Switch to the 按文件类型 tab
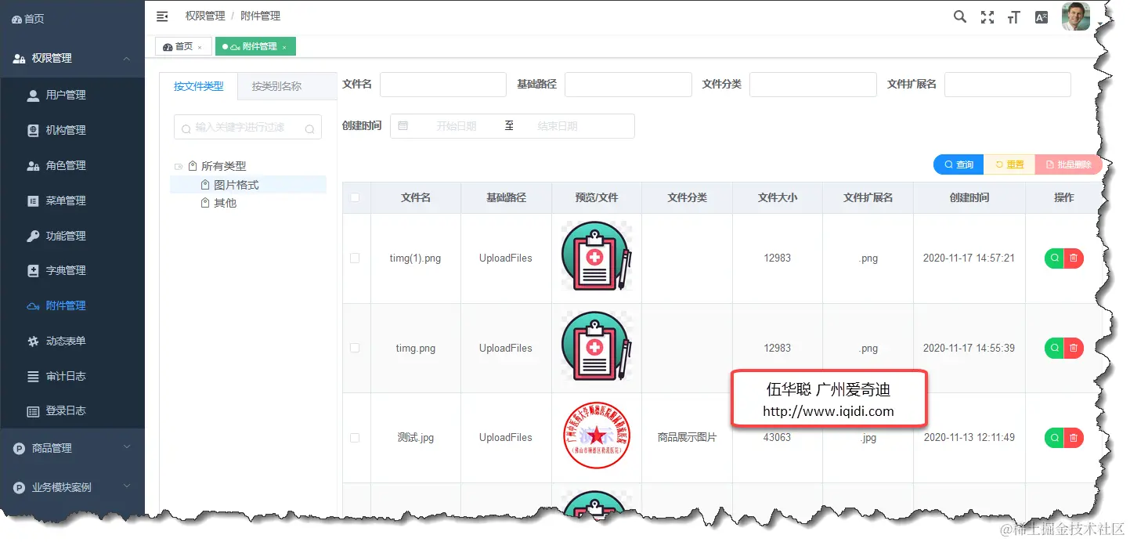The image size is (1130, 542). coord(199,86)
